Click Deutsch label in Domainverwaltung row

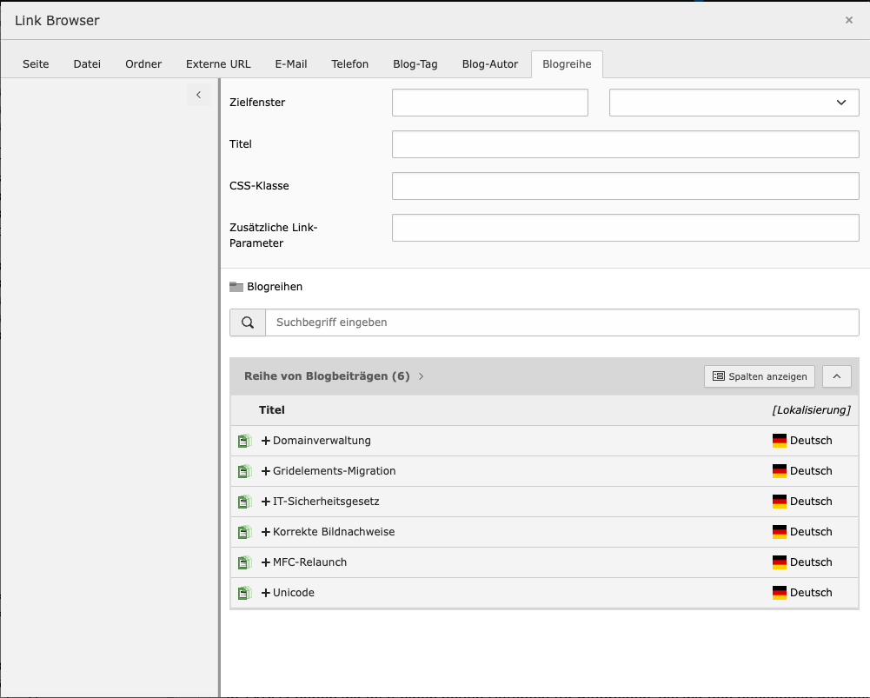coord(811,441)
